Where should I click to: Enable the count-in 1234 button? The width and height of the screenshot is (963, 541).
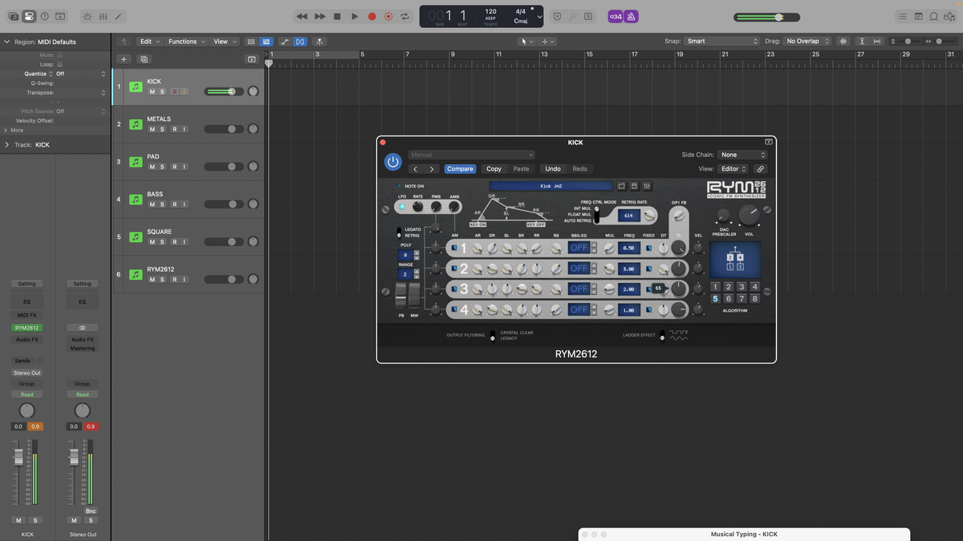tap(616, 16)
